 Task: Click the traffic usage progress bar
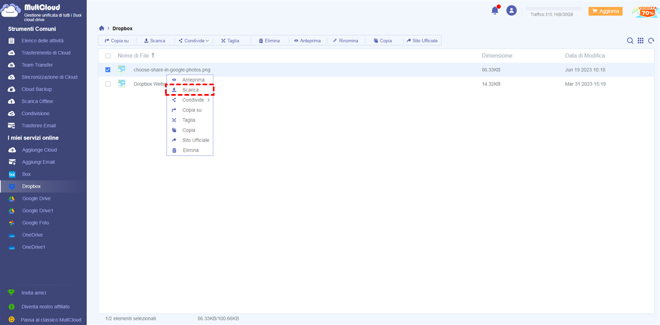click(x=553, y=9)
